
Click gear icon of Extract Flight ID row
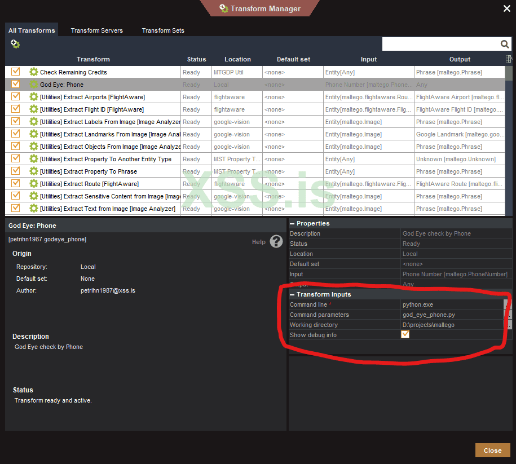[34, 109]
